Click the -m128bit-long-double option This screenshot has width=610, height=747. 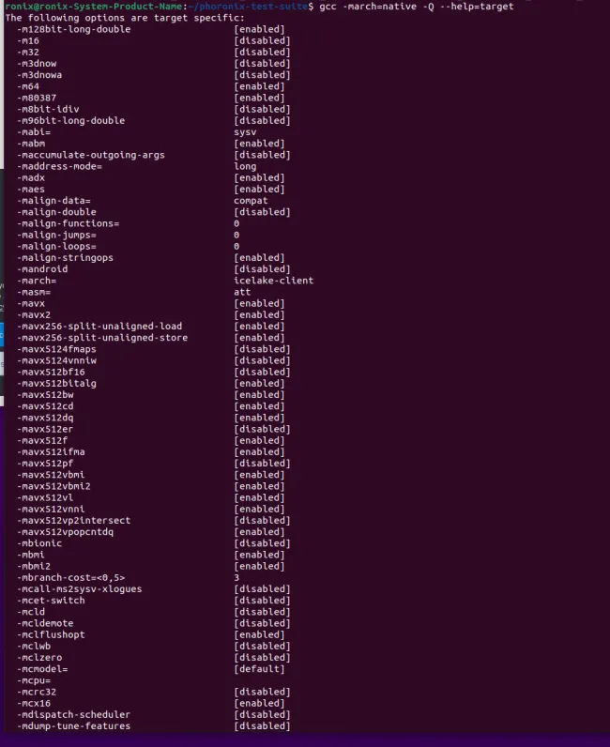[74, 29]
